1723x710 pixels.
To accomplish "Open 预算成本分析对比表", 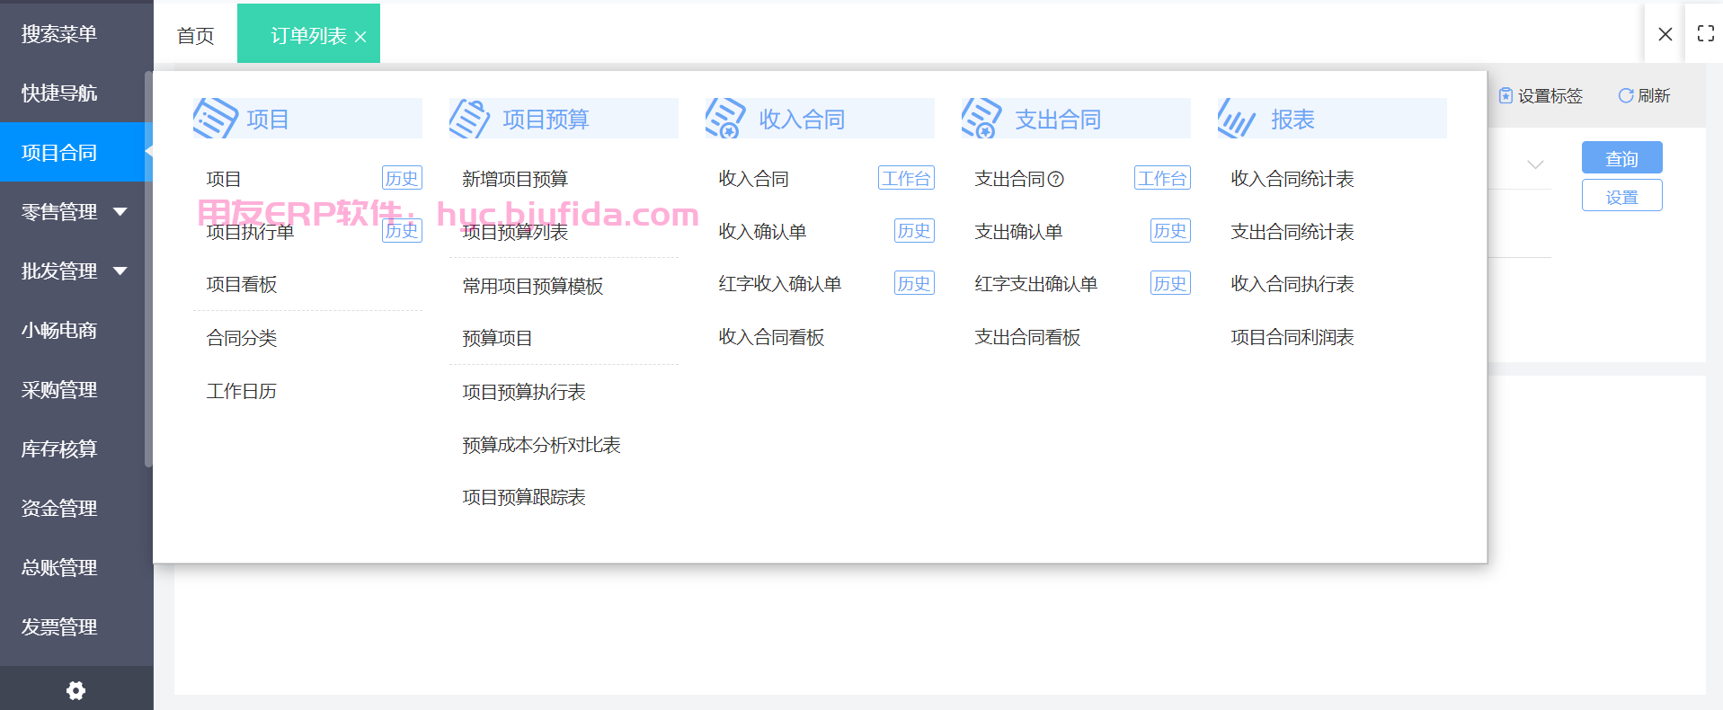I will point(541,445).
